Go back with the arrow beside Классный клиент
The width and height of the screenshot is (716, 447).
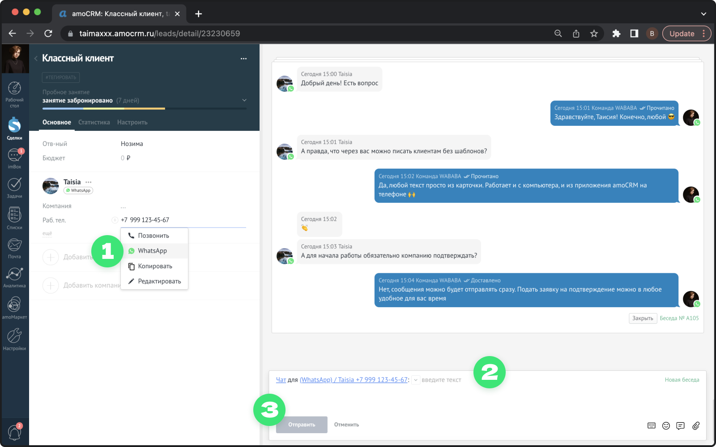point(36,58)
